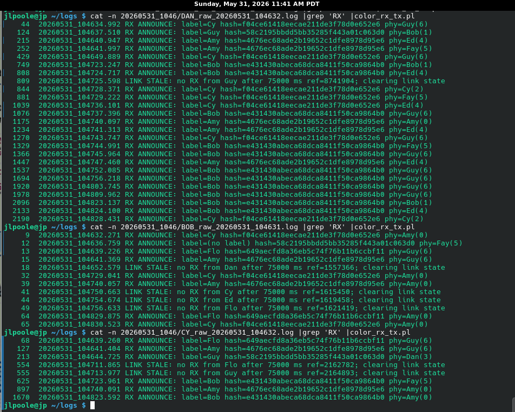The height and width of the screenshot is (412, 515).
Task: Click timestamp 20260531_104723.961
Action: (x=80, y=381)
